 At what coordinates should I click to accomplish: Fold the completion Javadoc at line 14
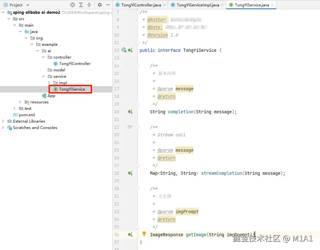click(137, 66)
